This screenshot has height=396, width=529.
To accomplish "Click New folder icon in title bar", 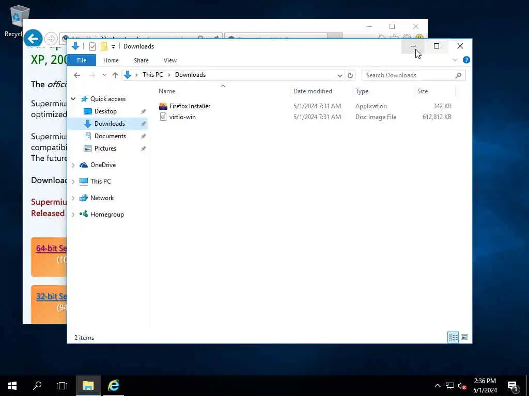I will pos(104,46).
